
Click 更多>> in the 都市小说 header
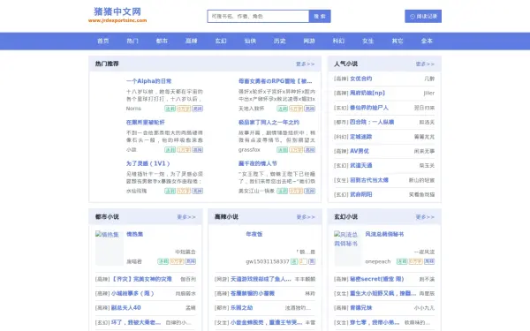click(186, 217)
